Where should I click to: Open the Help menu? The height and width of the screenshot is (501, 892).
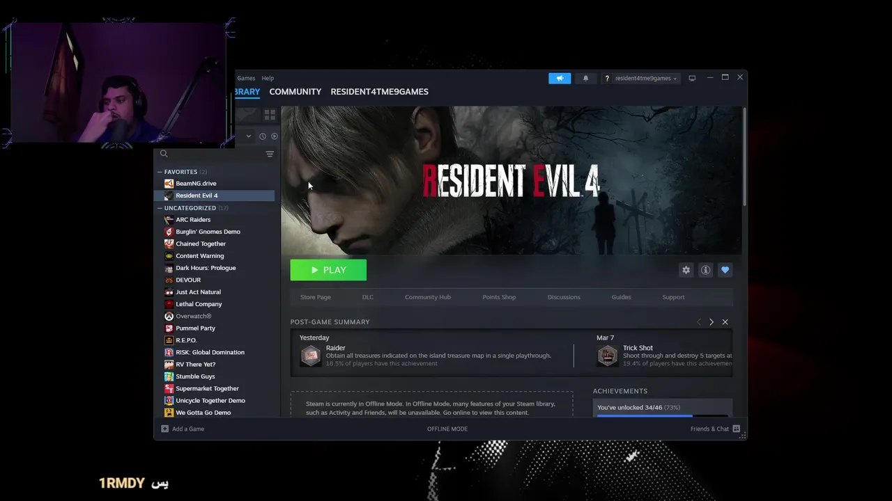tap(268, 78)
